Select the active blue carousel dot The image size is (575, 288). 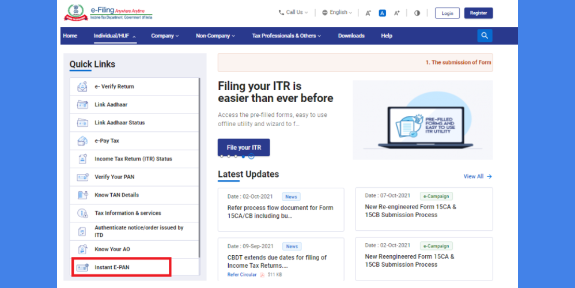click(243, 157)
